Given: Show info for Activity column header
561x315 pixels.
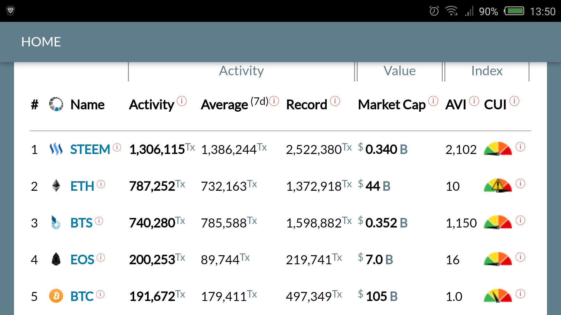Looking at the screenshot, I should point(182,101).
